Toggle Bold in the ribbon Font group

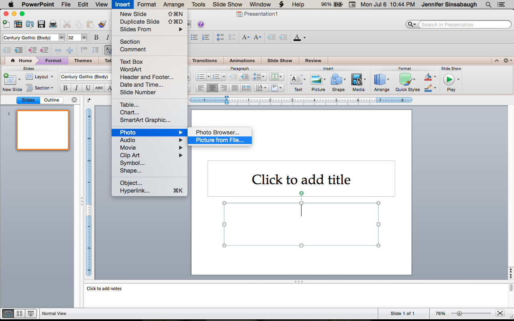coord(65,88)
